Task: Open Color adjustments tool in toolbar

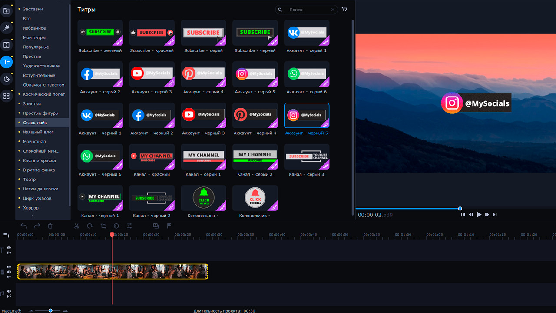Action: click(116, 226)
